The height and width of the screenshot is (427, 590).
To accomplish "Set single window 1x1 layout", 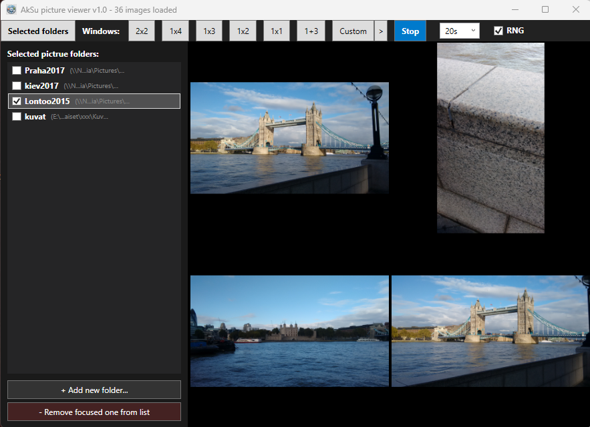I will 277,31.
